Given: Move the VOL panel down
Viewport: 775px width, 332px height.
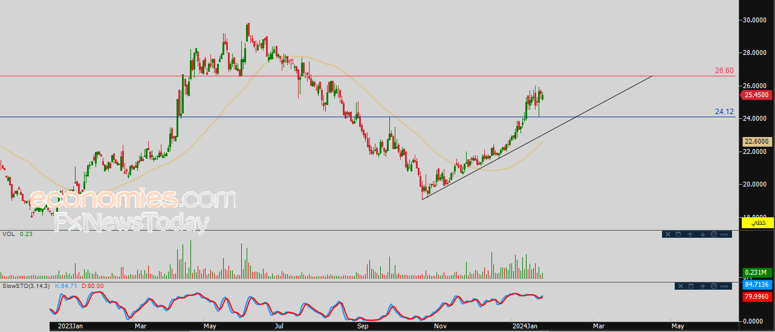Looking at the screenshot, I should pos(702,234).
